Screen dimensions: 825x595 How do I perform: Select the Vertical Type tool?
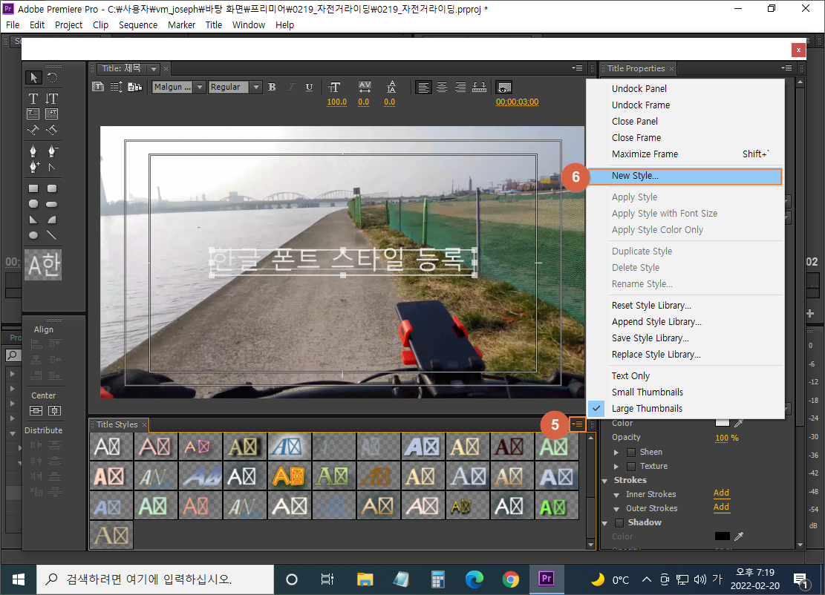point(51,98)
